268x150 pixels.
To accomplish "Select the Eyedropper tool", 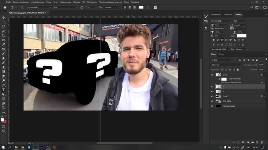I will [x=3, y=45].
